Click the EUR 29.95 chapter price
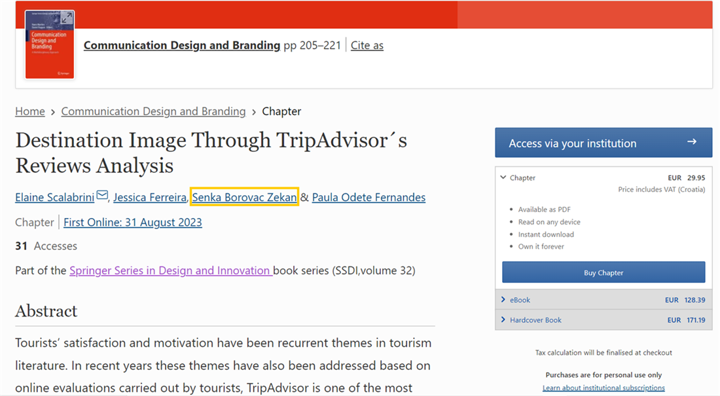 pyautogui.click(x=686, y=178)
